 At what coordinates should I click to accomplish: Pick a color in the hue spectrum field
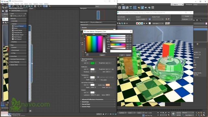point(94,44)
